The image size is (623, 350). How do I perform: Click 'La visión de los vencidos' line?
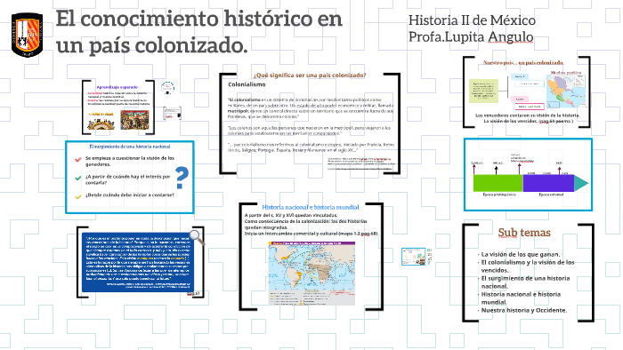point(528,121)
